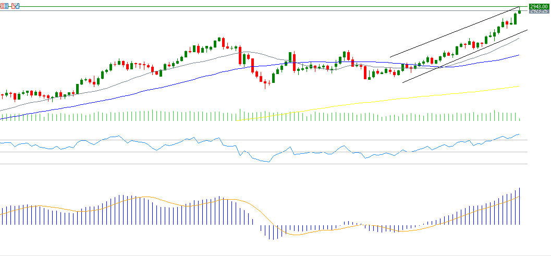551x256 pixels.
Task: Toggle the one-click trading panel icon
Action: [15, 6]
